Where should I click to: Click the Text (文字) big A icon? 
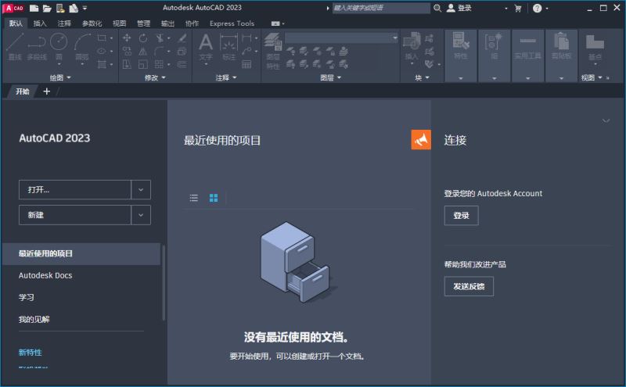(x=206, y=47)
